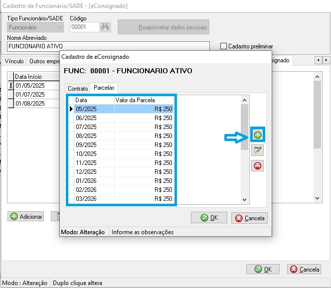The height and width of the screenshot is (288, 331).
Task: Switch to the Contrato tab
Action: pos(78,88)
